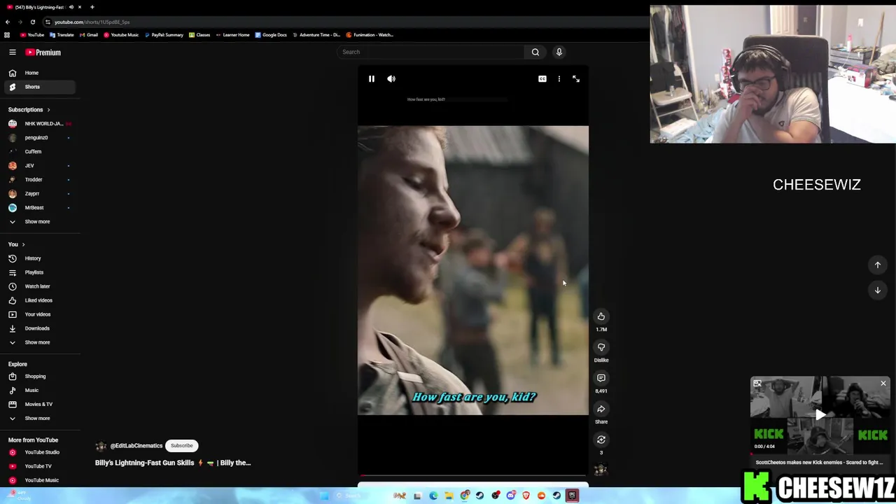Mute the tab via speaker icon
The width and height of the screenshot is (896, 504).
[x=71, y=7]
